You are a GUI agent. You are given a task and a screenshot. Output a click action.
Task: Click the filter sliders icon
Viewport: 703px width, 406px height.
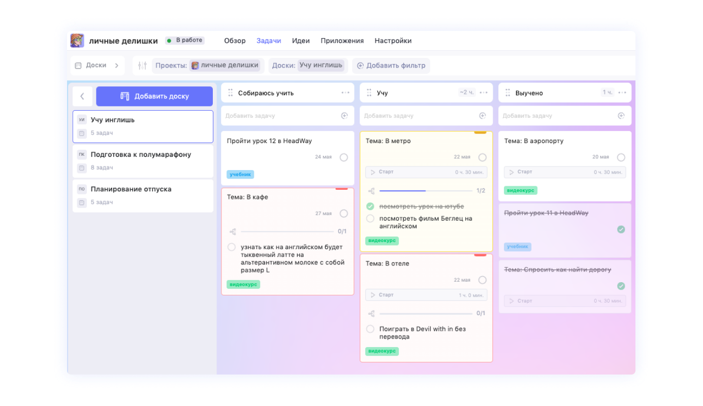coord(142,65)
